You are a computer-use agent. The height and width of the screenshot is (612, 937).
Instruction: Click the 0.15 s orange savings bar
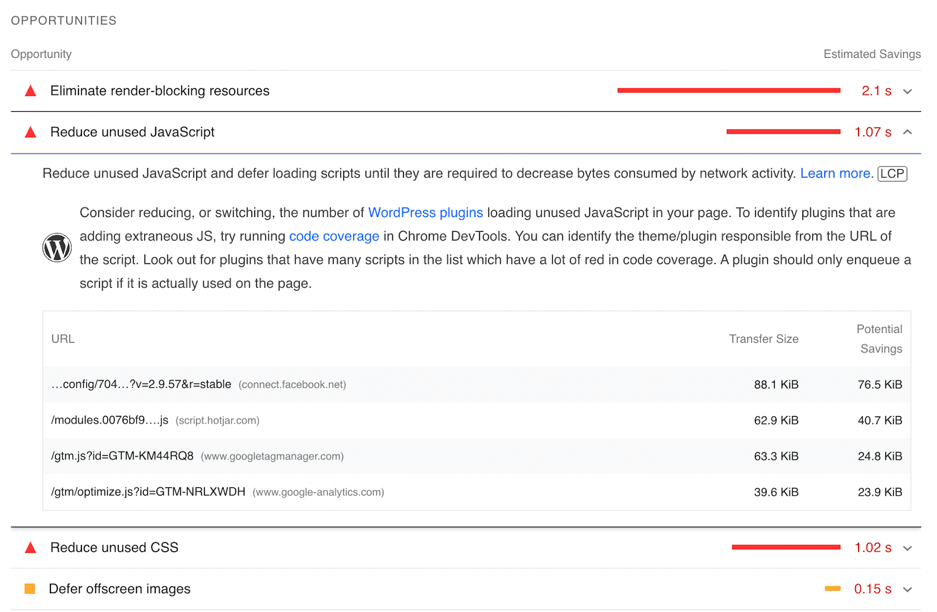[833, 589]
